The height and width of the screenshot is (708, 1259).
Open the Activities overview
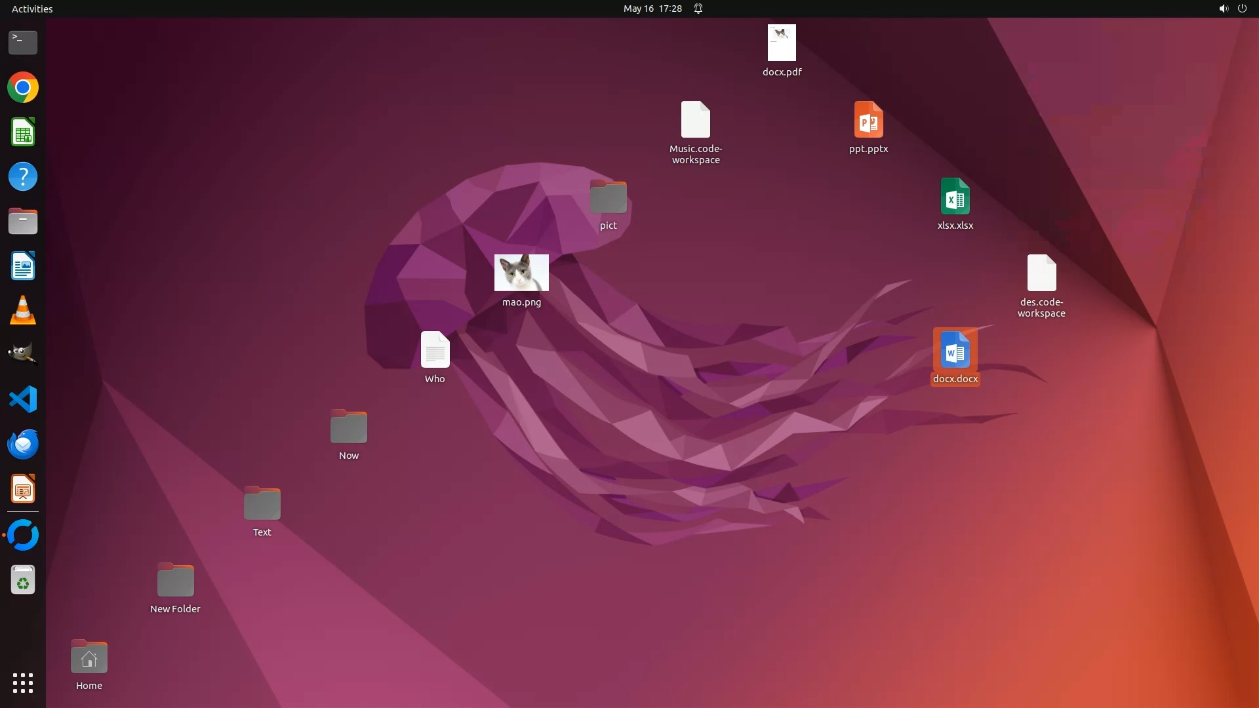(32, 9)
